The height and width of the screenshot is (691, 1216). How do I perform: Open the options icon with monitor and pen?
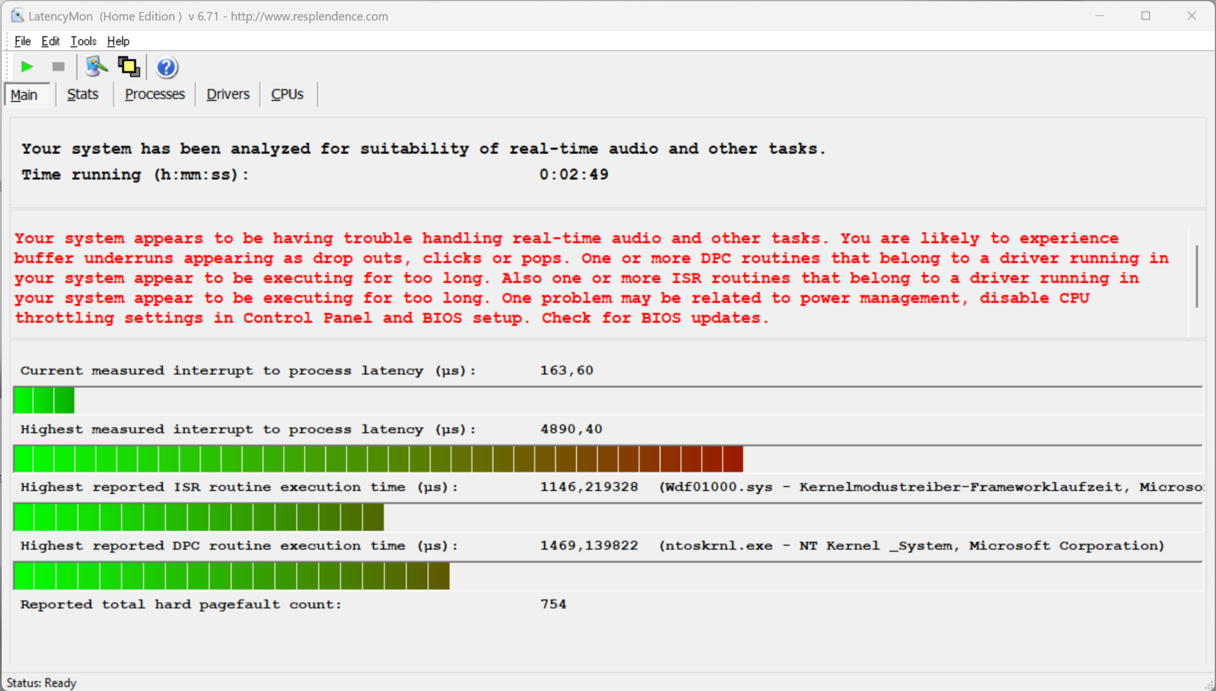pyautogui.click(x=96, y=67)
